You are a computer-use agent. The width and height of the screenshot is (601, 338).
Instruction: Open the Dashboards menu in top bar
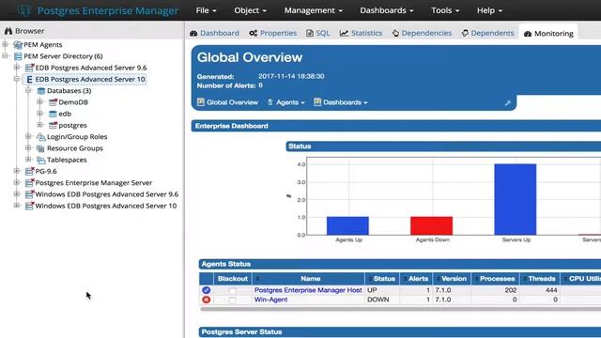click(x=386, y=10)
